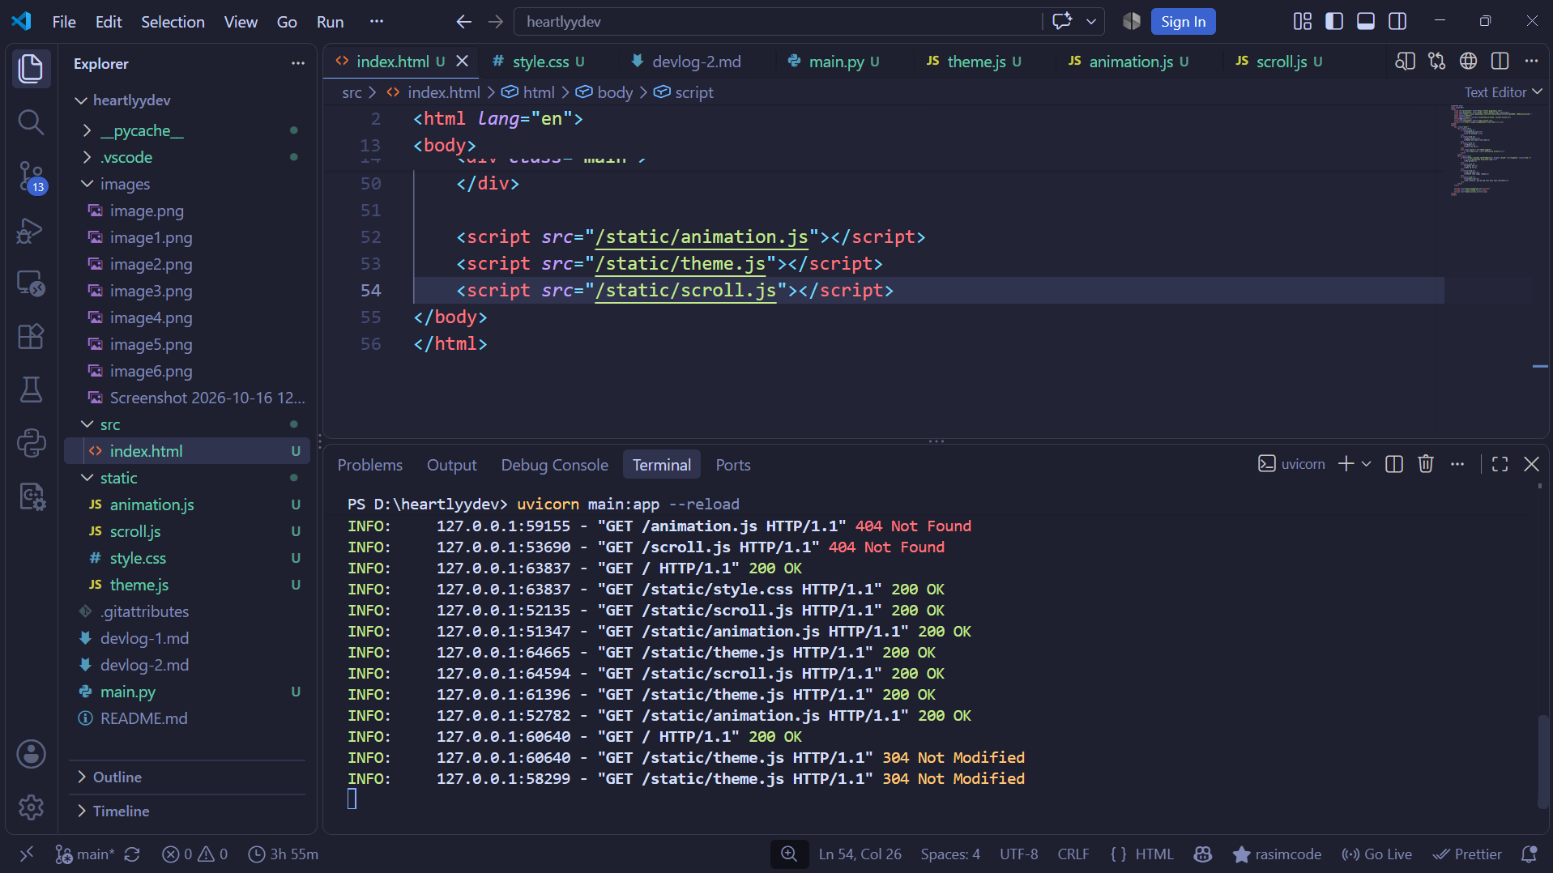Expand the Timeline section
The width and height of the screenshot is (1553, 873).
pos(188,811)
